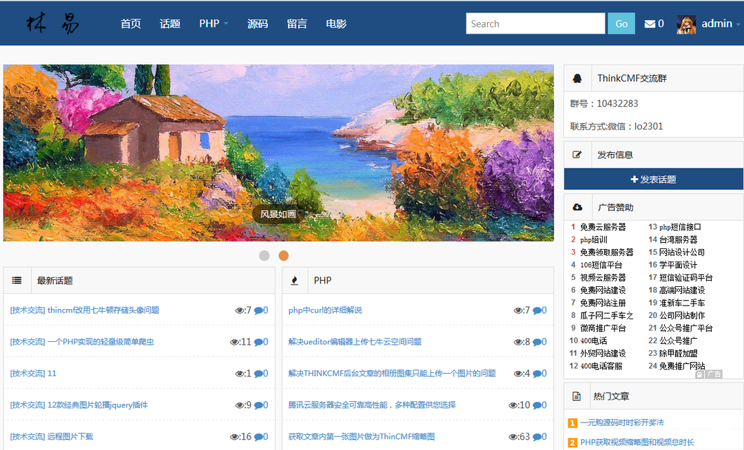Click the 风景如画 caption on banner

(x=278, y=215)
